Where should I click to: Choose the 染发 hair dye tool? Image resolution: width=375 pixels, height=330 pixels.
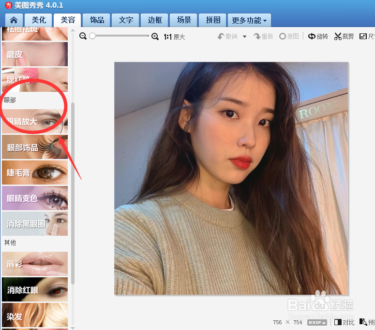coord(35,315)
